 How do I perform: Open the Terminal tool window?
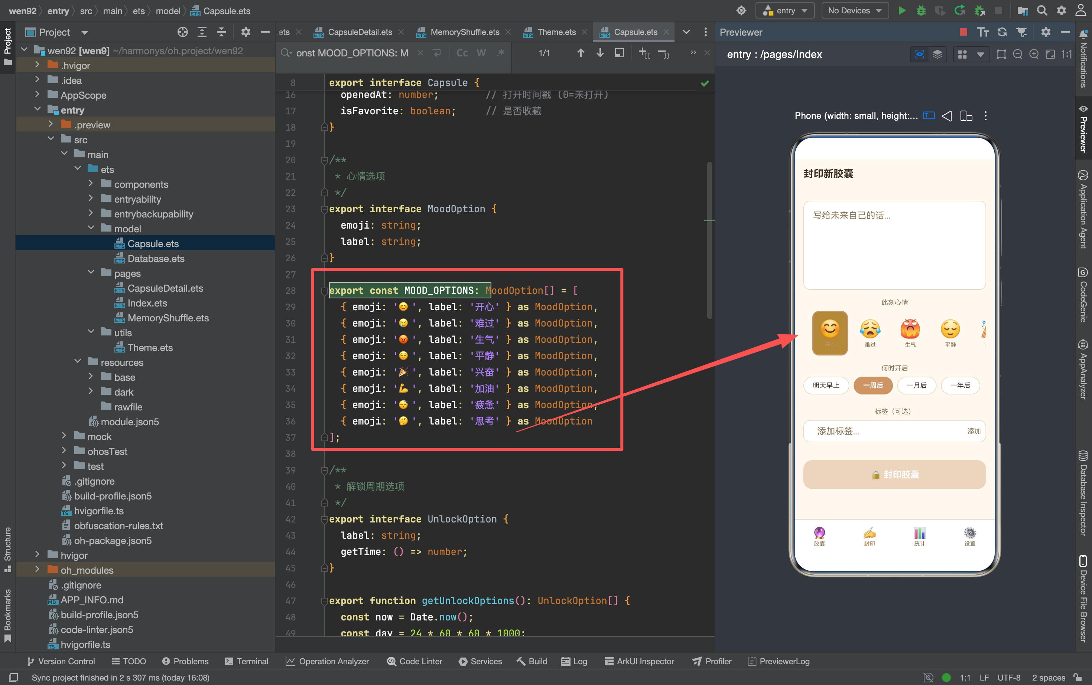tap(247, 662)
